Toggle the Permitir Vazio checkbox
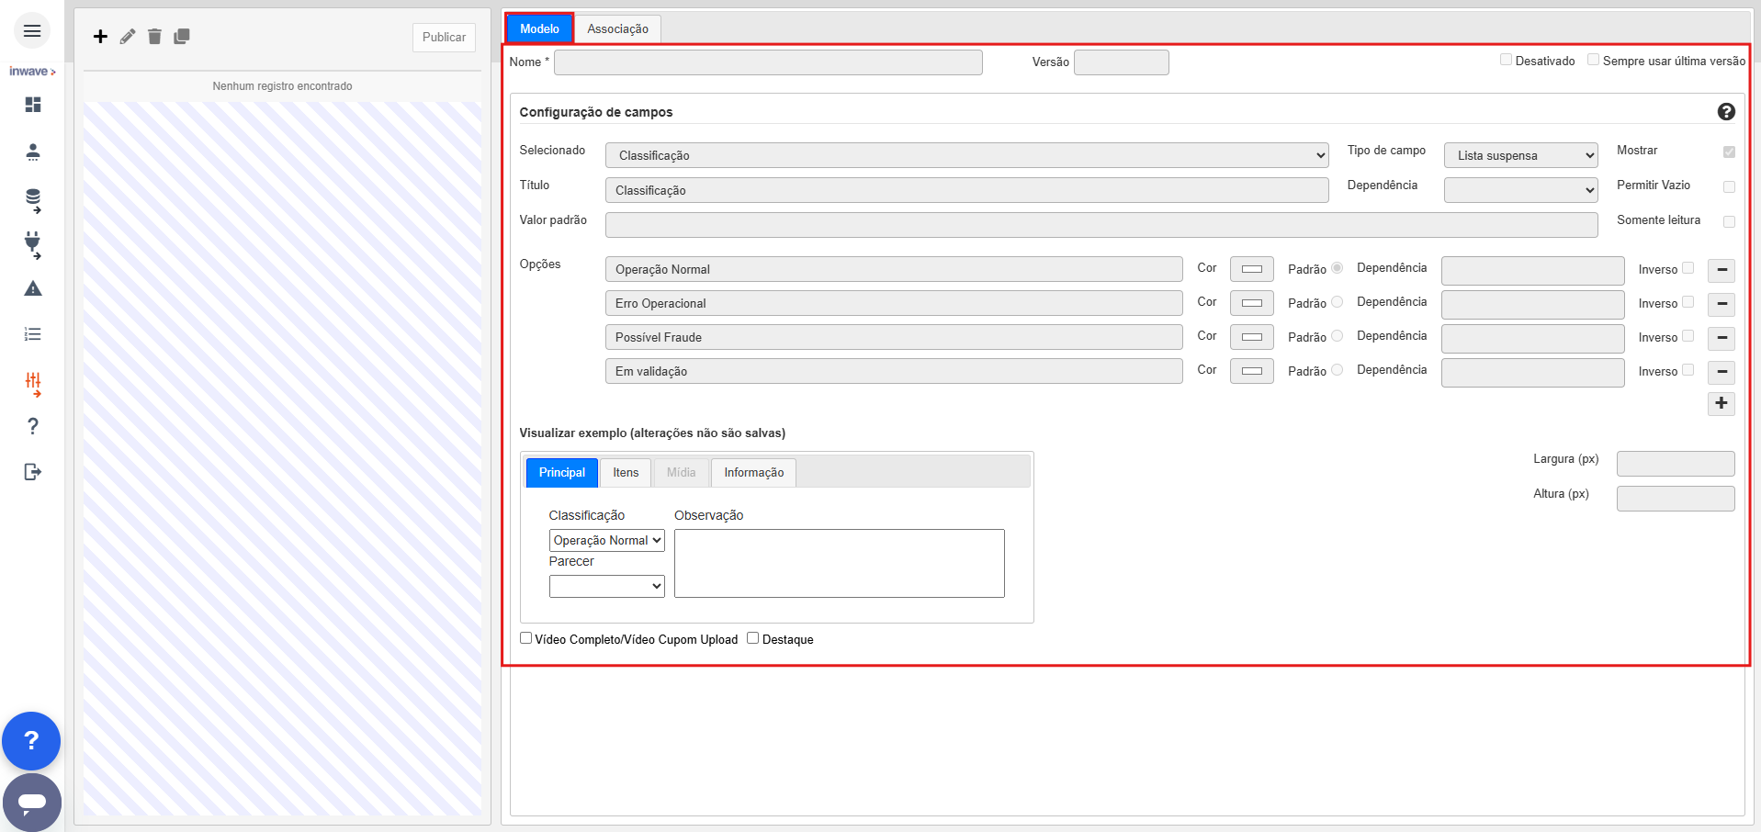The image size is (1761, 832). pyautogui.click(x=1729, y=186)
